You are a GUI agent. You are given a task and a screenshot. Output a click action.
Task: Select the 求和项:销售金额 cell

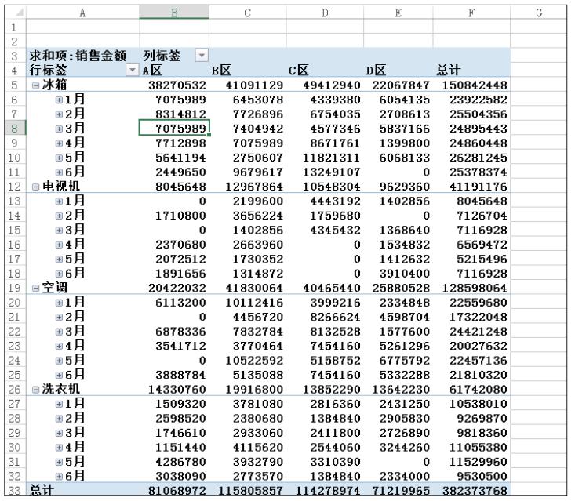(82, 56)
